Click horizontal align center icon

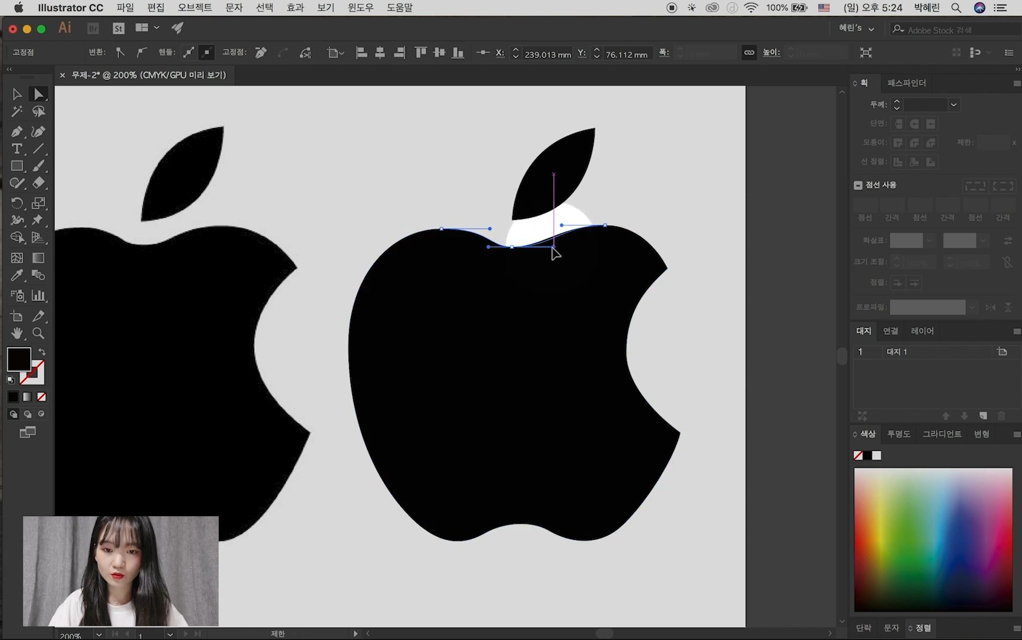(x=380, y=53)
